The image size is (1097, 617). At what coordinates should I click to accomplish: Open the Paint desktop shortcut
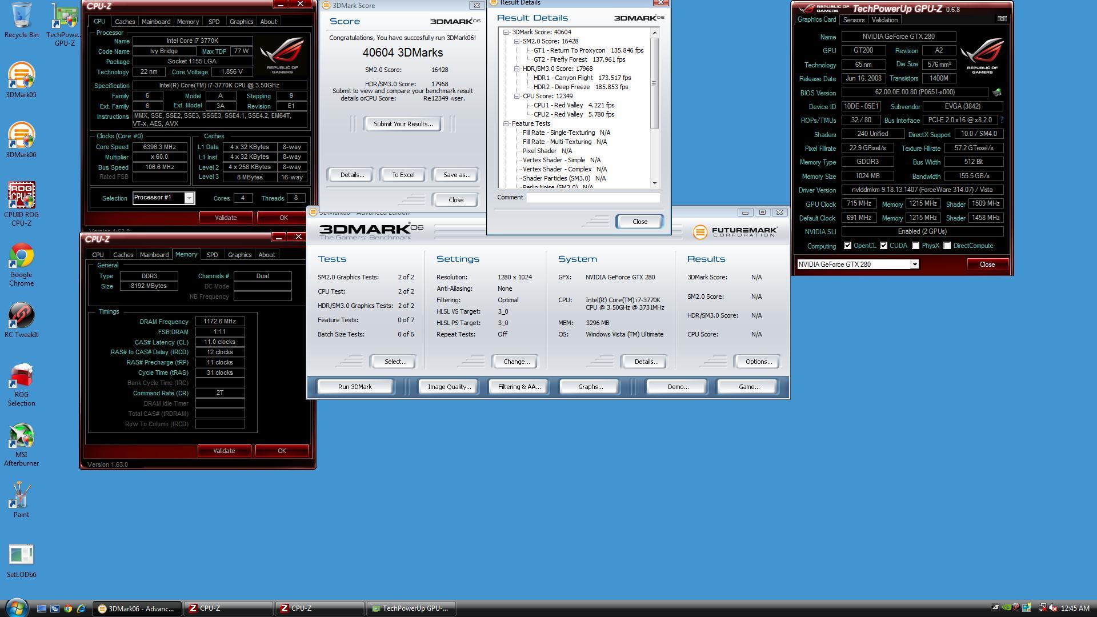click(x=21, y=500)
